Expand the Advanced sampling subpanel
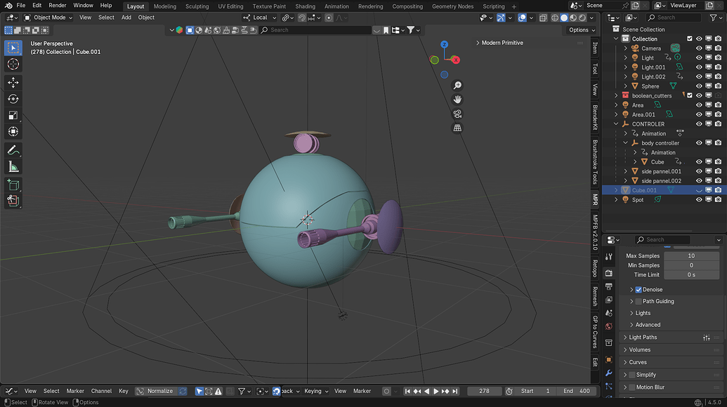The width and height of the screenshot is (727, 407). tap(648, 325)
